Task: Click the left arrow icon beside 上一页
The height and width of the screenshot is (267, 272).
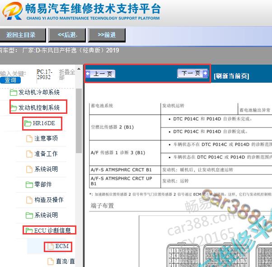Action: [x=88, y=74]
